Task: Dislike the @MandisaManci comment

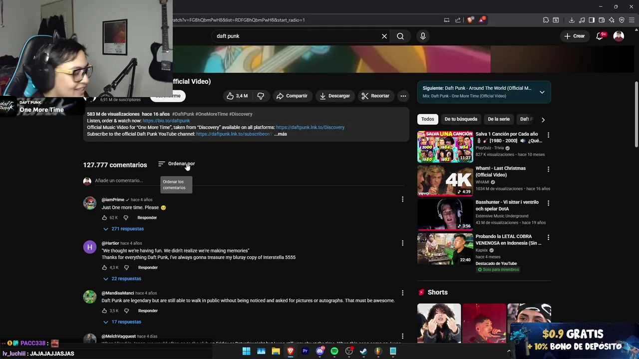Action: click(x=126, y=311)
